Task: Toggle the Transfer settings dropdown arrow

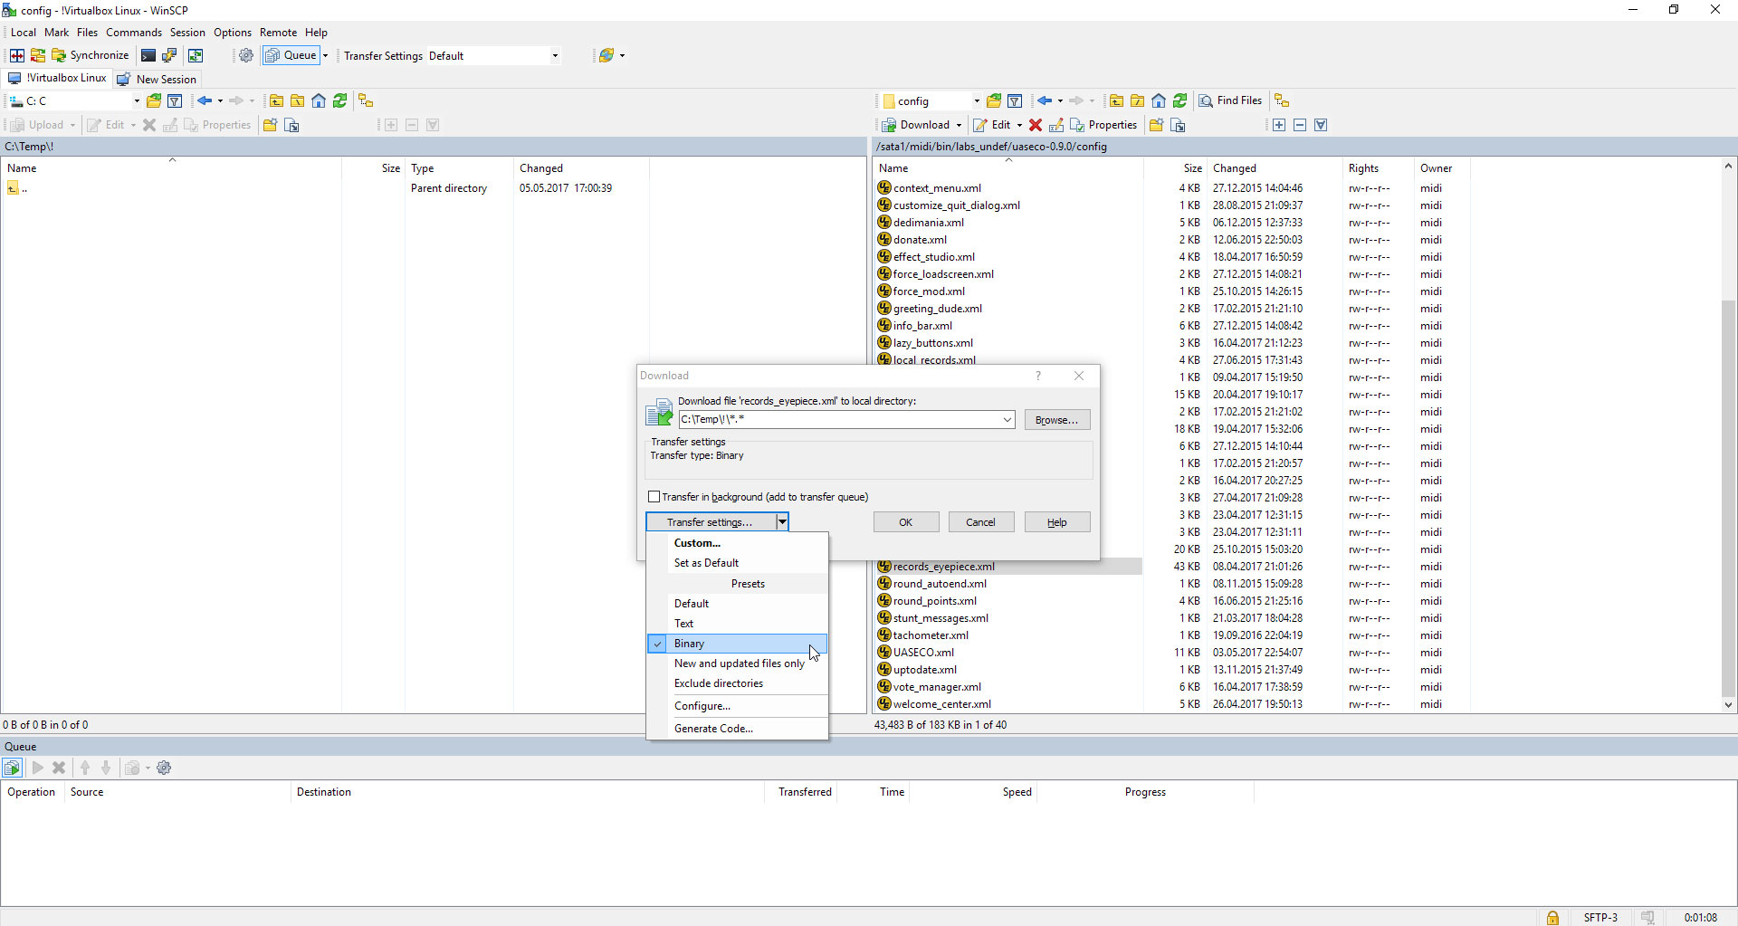Action: pyautogui.click(x=782, y=522)
